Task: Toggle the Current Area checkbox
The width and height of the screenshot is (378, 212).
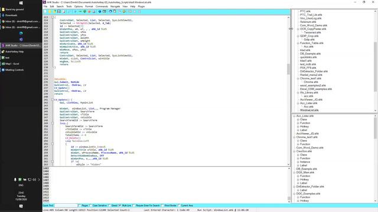Action: (179, 206)
